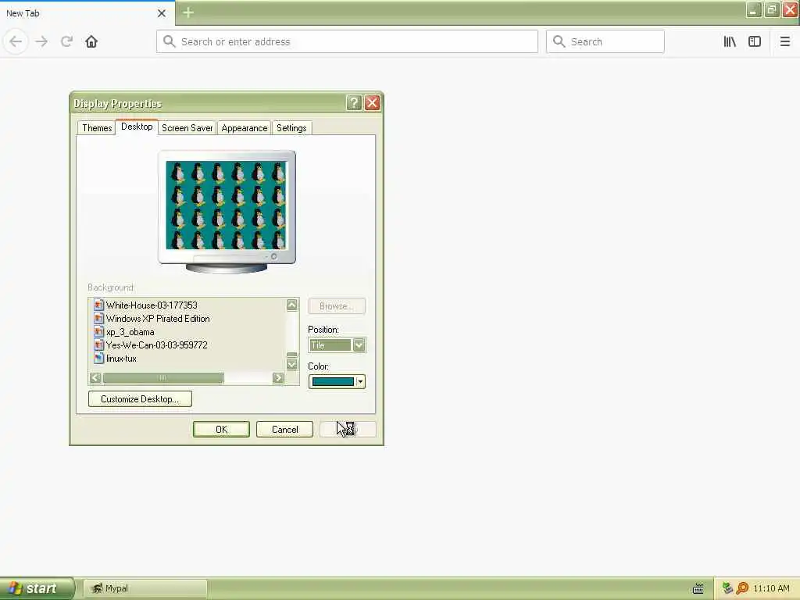Click the horizontal scroll left arrow
The height and width of the screenshot is (600, 800).
tap(95, 378)
